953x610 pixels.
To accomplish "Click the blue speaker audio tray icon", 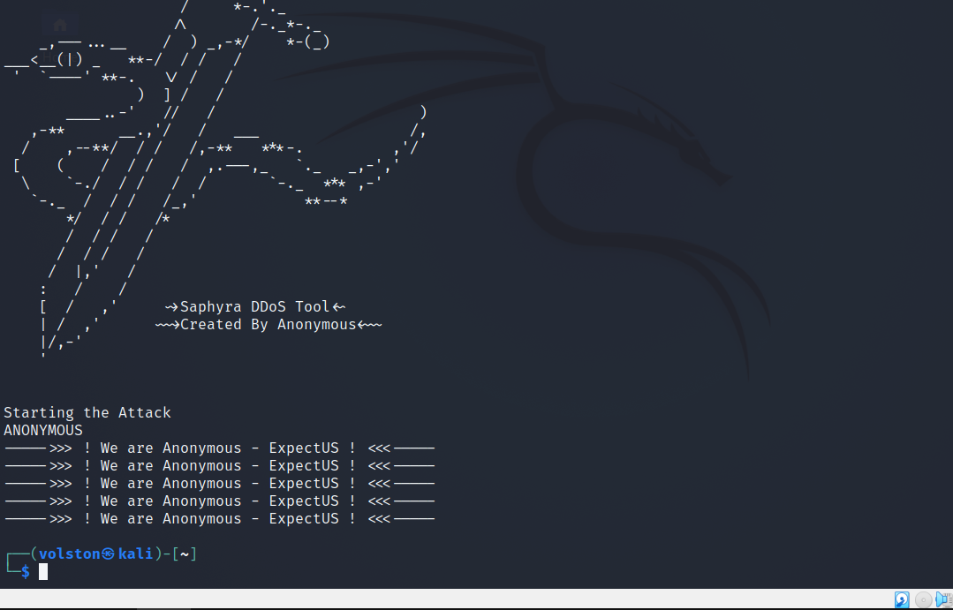I will (x=939, y=599).
